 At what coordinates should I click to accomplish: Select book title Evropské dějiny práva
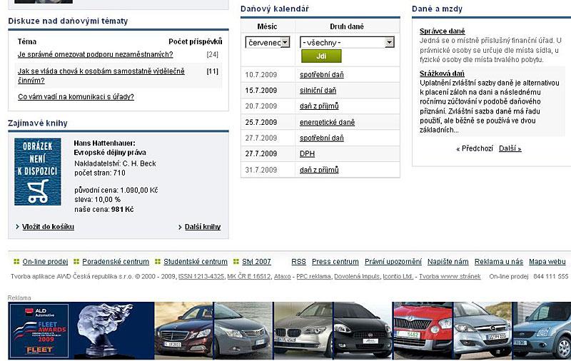point(110,153)
